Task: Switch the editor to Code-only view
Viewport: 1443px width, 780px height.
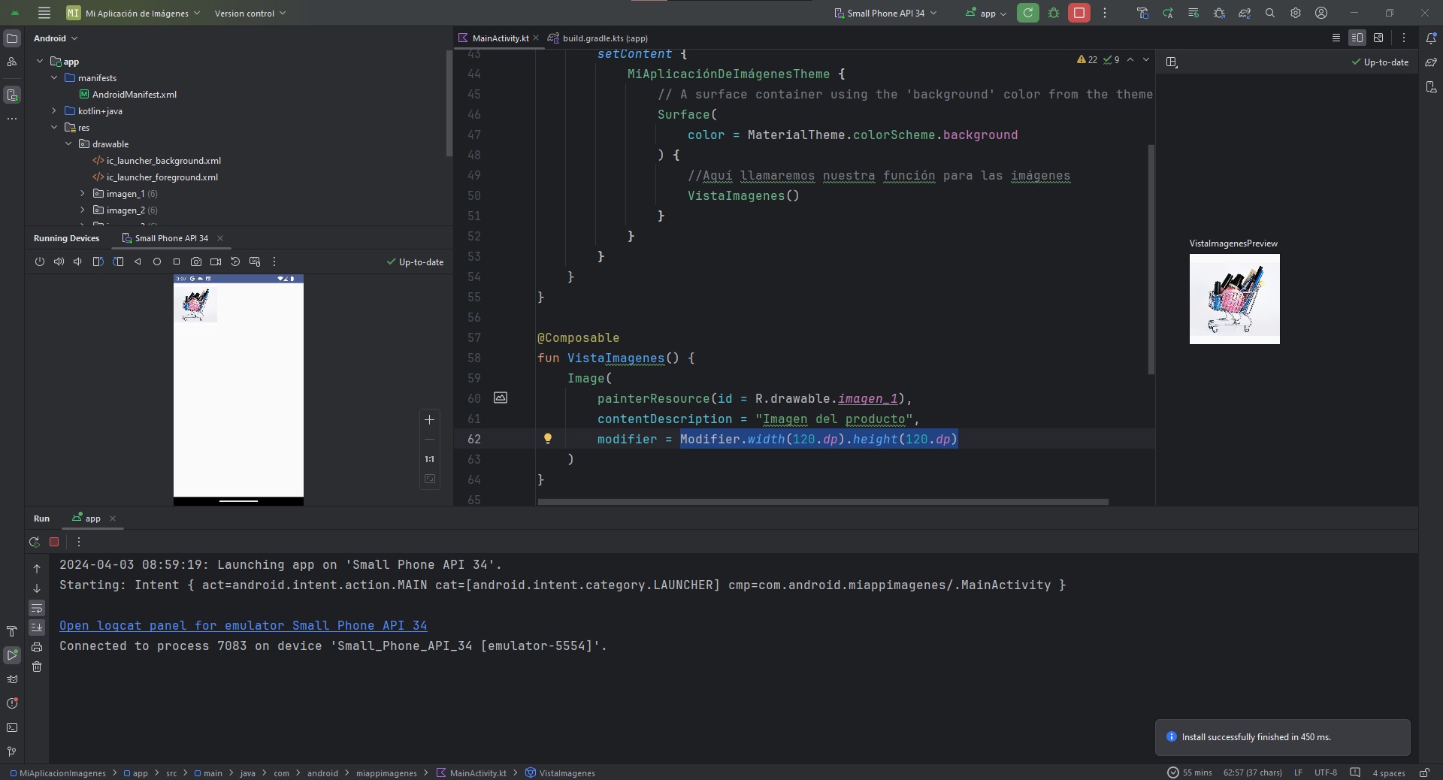Action: click(x=1336, y=38)
